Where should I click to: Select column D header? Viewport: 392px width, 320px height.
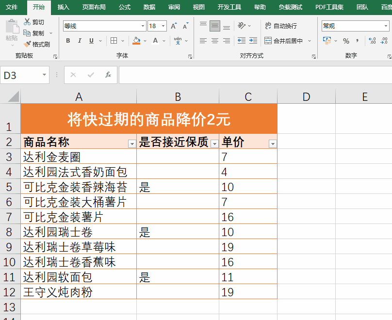[x=306, y=96]
